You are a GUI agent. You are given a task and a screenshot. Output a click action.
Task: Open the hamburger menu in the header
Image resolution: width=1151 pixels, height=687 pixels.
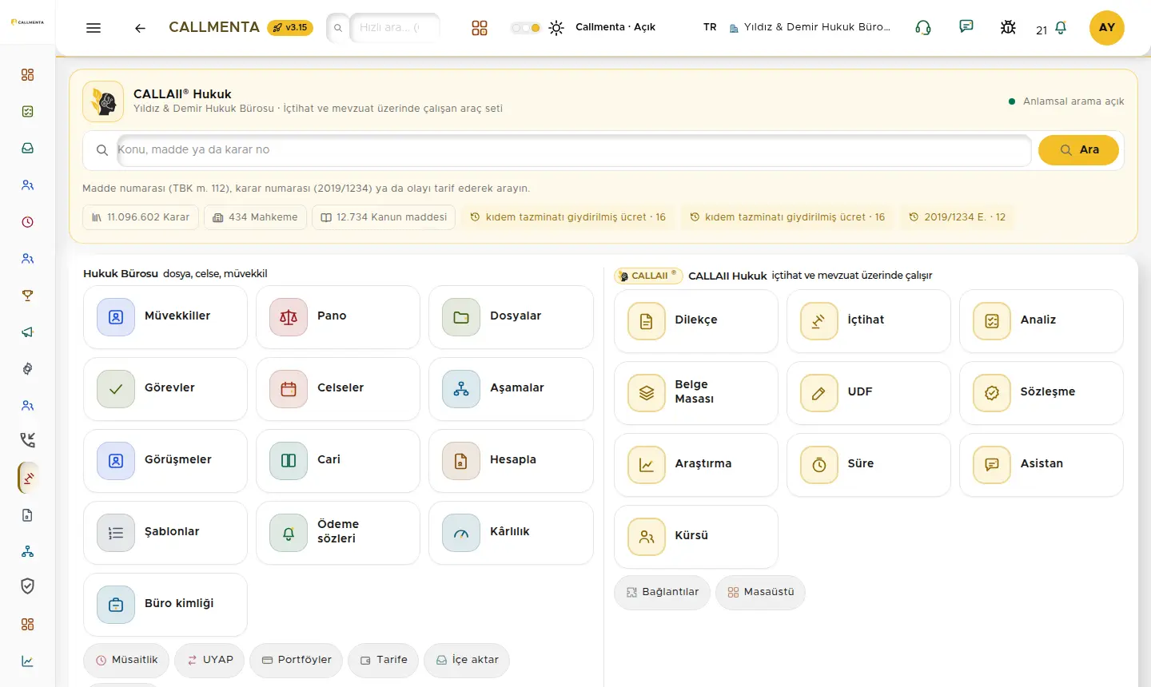pos(94,28)
